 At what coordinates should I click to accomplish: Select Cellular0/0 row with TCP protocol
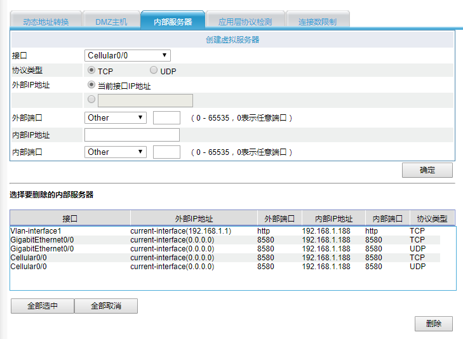225,258
